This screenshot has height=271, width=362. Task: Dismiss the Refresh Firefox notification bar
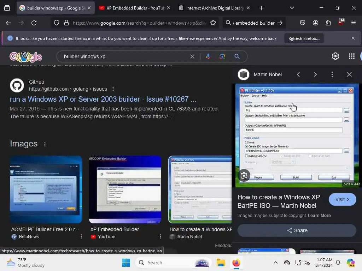pyautogui.click(x=353, y=38)
